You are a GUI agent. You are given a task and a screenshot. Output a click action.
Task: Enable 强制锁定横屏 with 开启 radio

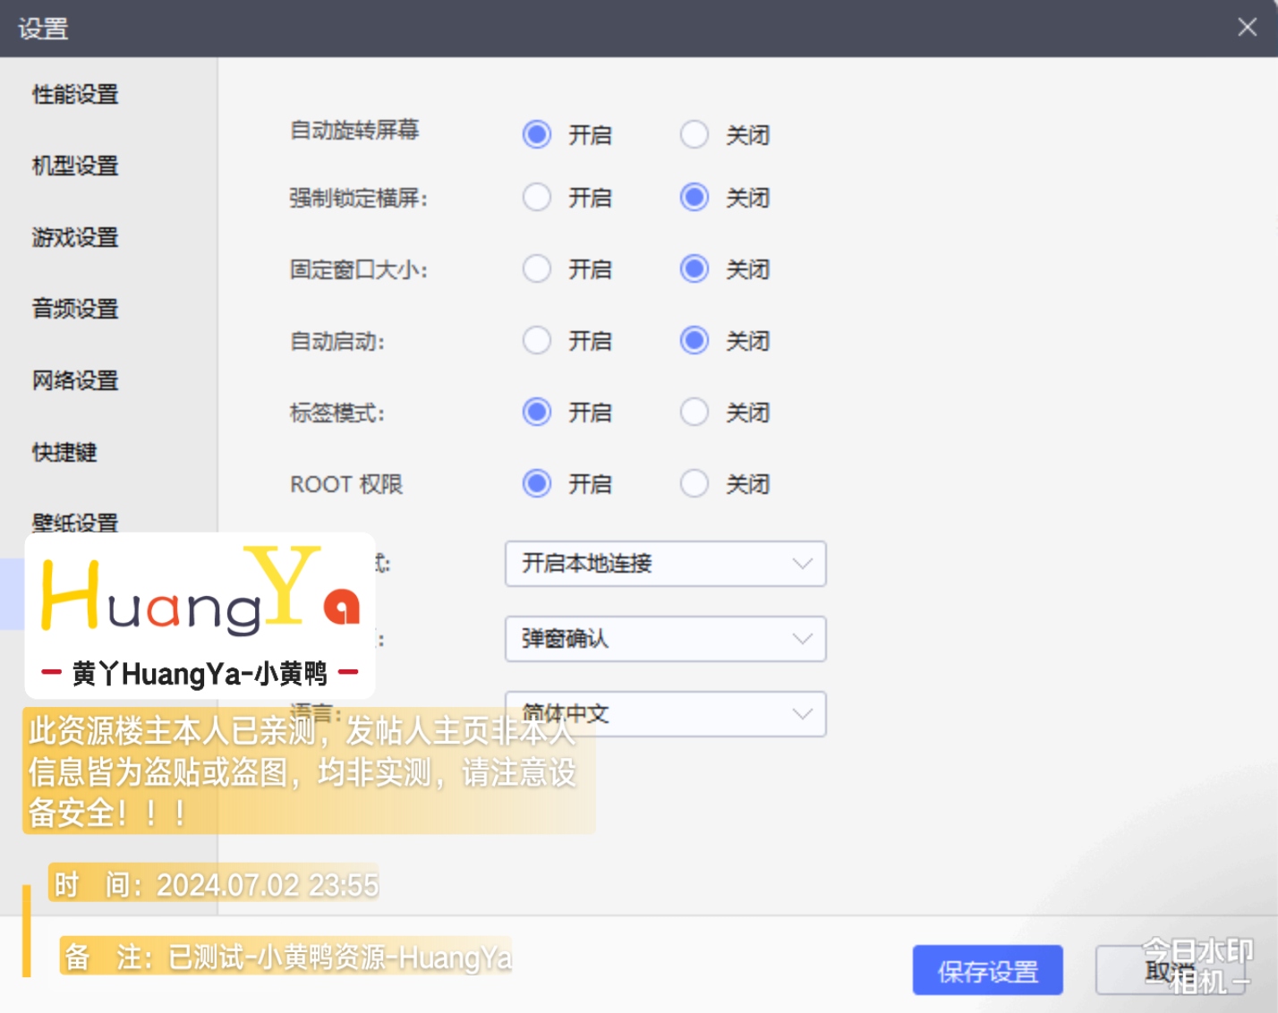click(537, 198)
